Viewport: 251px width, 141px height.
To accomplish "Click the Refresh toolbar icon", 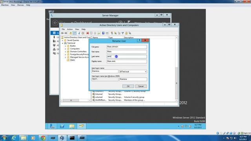I will pos(95,33).
